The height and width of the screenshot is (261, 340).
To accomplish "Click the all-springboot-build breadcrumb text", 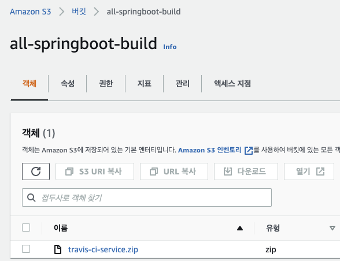I will (143, 12).
